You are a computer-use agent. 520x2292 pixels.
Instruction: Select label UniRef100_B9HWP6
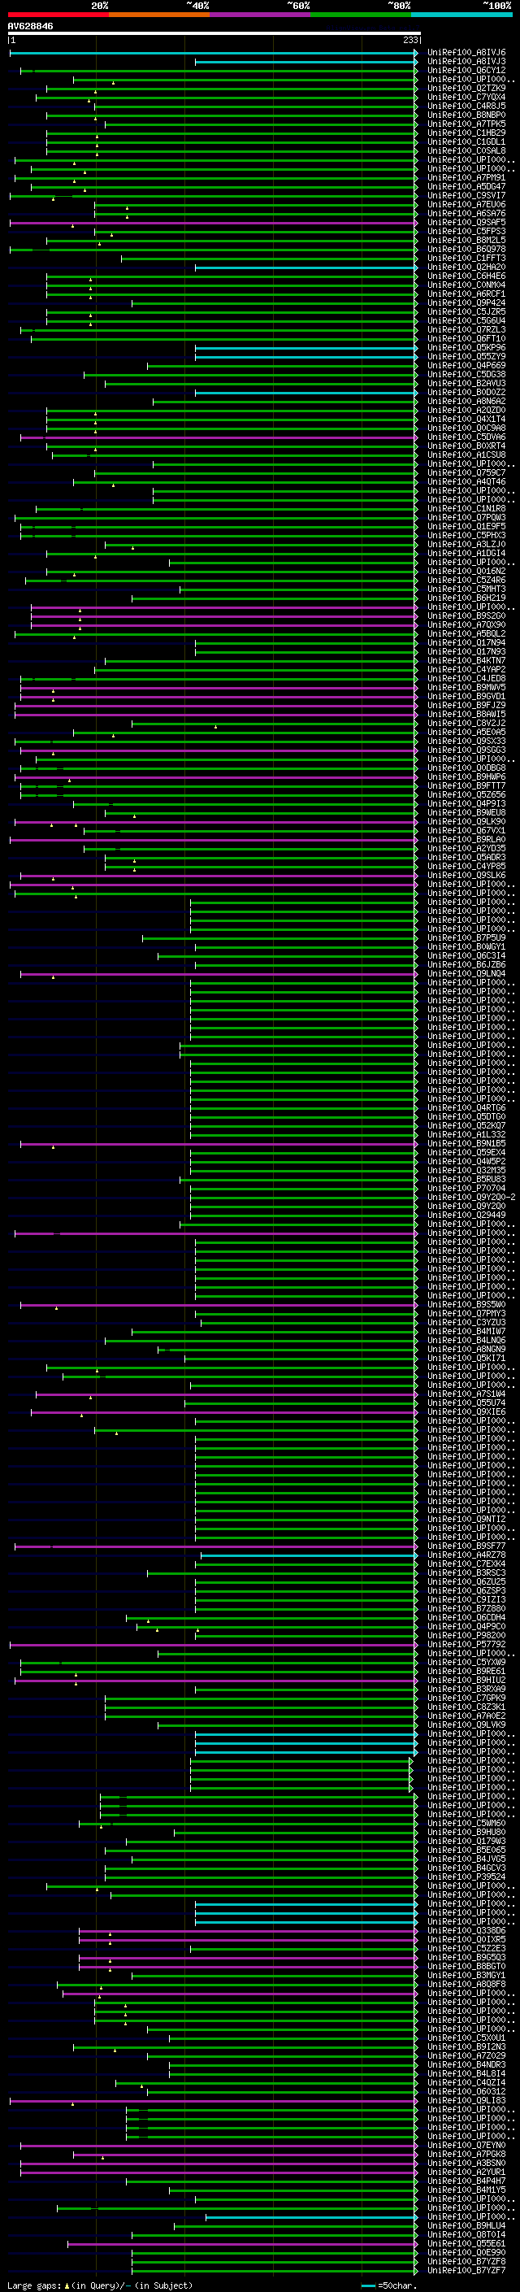point(466,776)
